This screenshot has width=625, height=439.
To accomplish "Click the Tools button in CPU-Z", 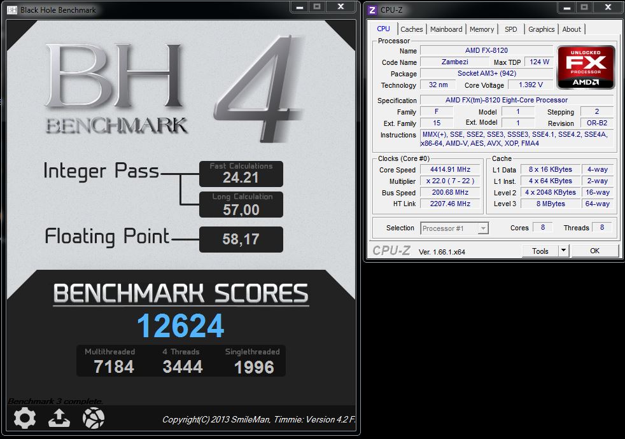I will [540, 251].
